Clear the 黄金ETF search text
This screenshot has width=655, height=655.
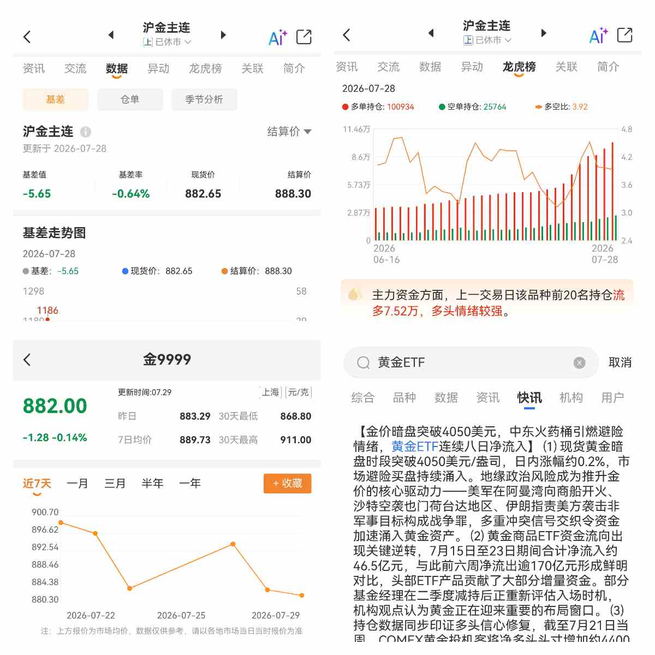[580, 362]
